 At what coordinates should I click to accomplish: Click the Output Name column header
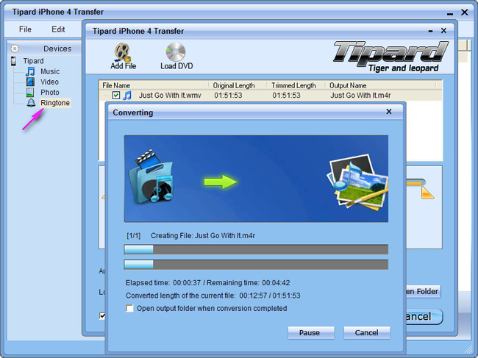[381, 85]
